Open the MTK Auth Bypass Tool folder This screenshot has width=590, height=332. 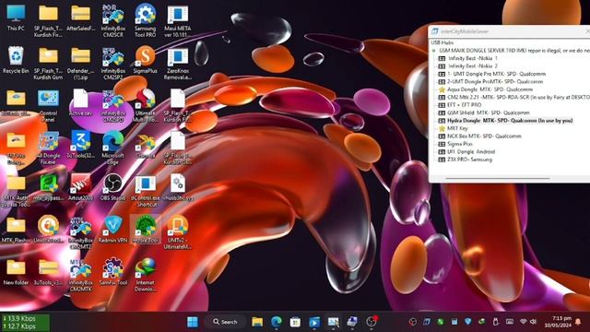[16, 190]
